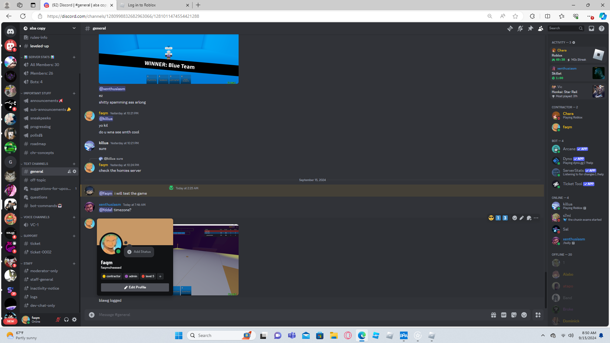
Task: React with the number 3 emoji
Action: (505, 218)
